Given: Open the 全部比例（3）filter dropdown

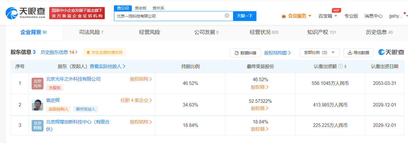Looking at the screenshot, I should pos(319,53).
